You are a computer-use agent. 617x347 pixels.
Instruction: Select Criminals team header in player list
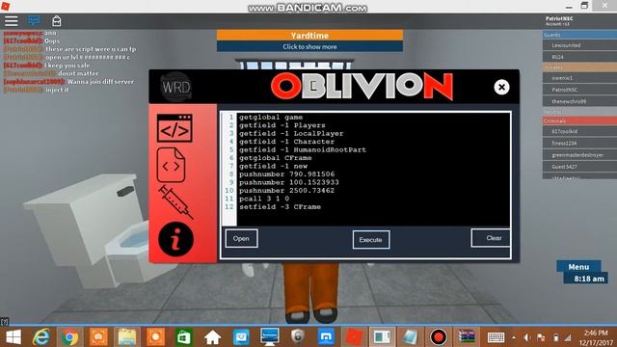tap(579, 121)
